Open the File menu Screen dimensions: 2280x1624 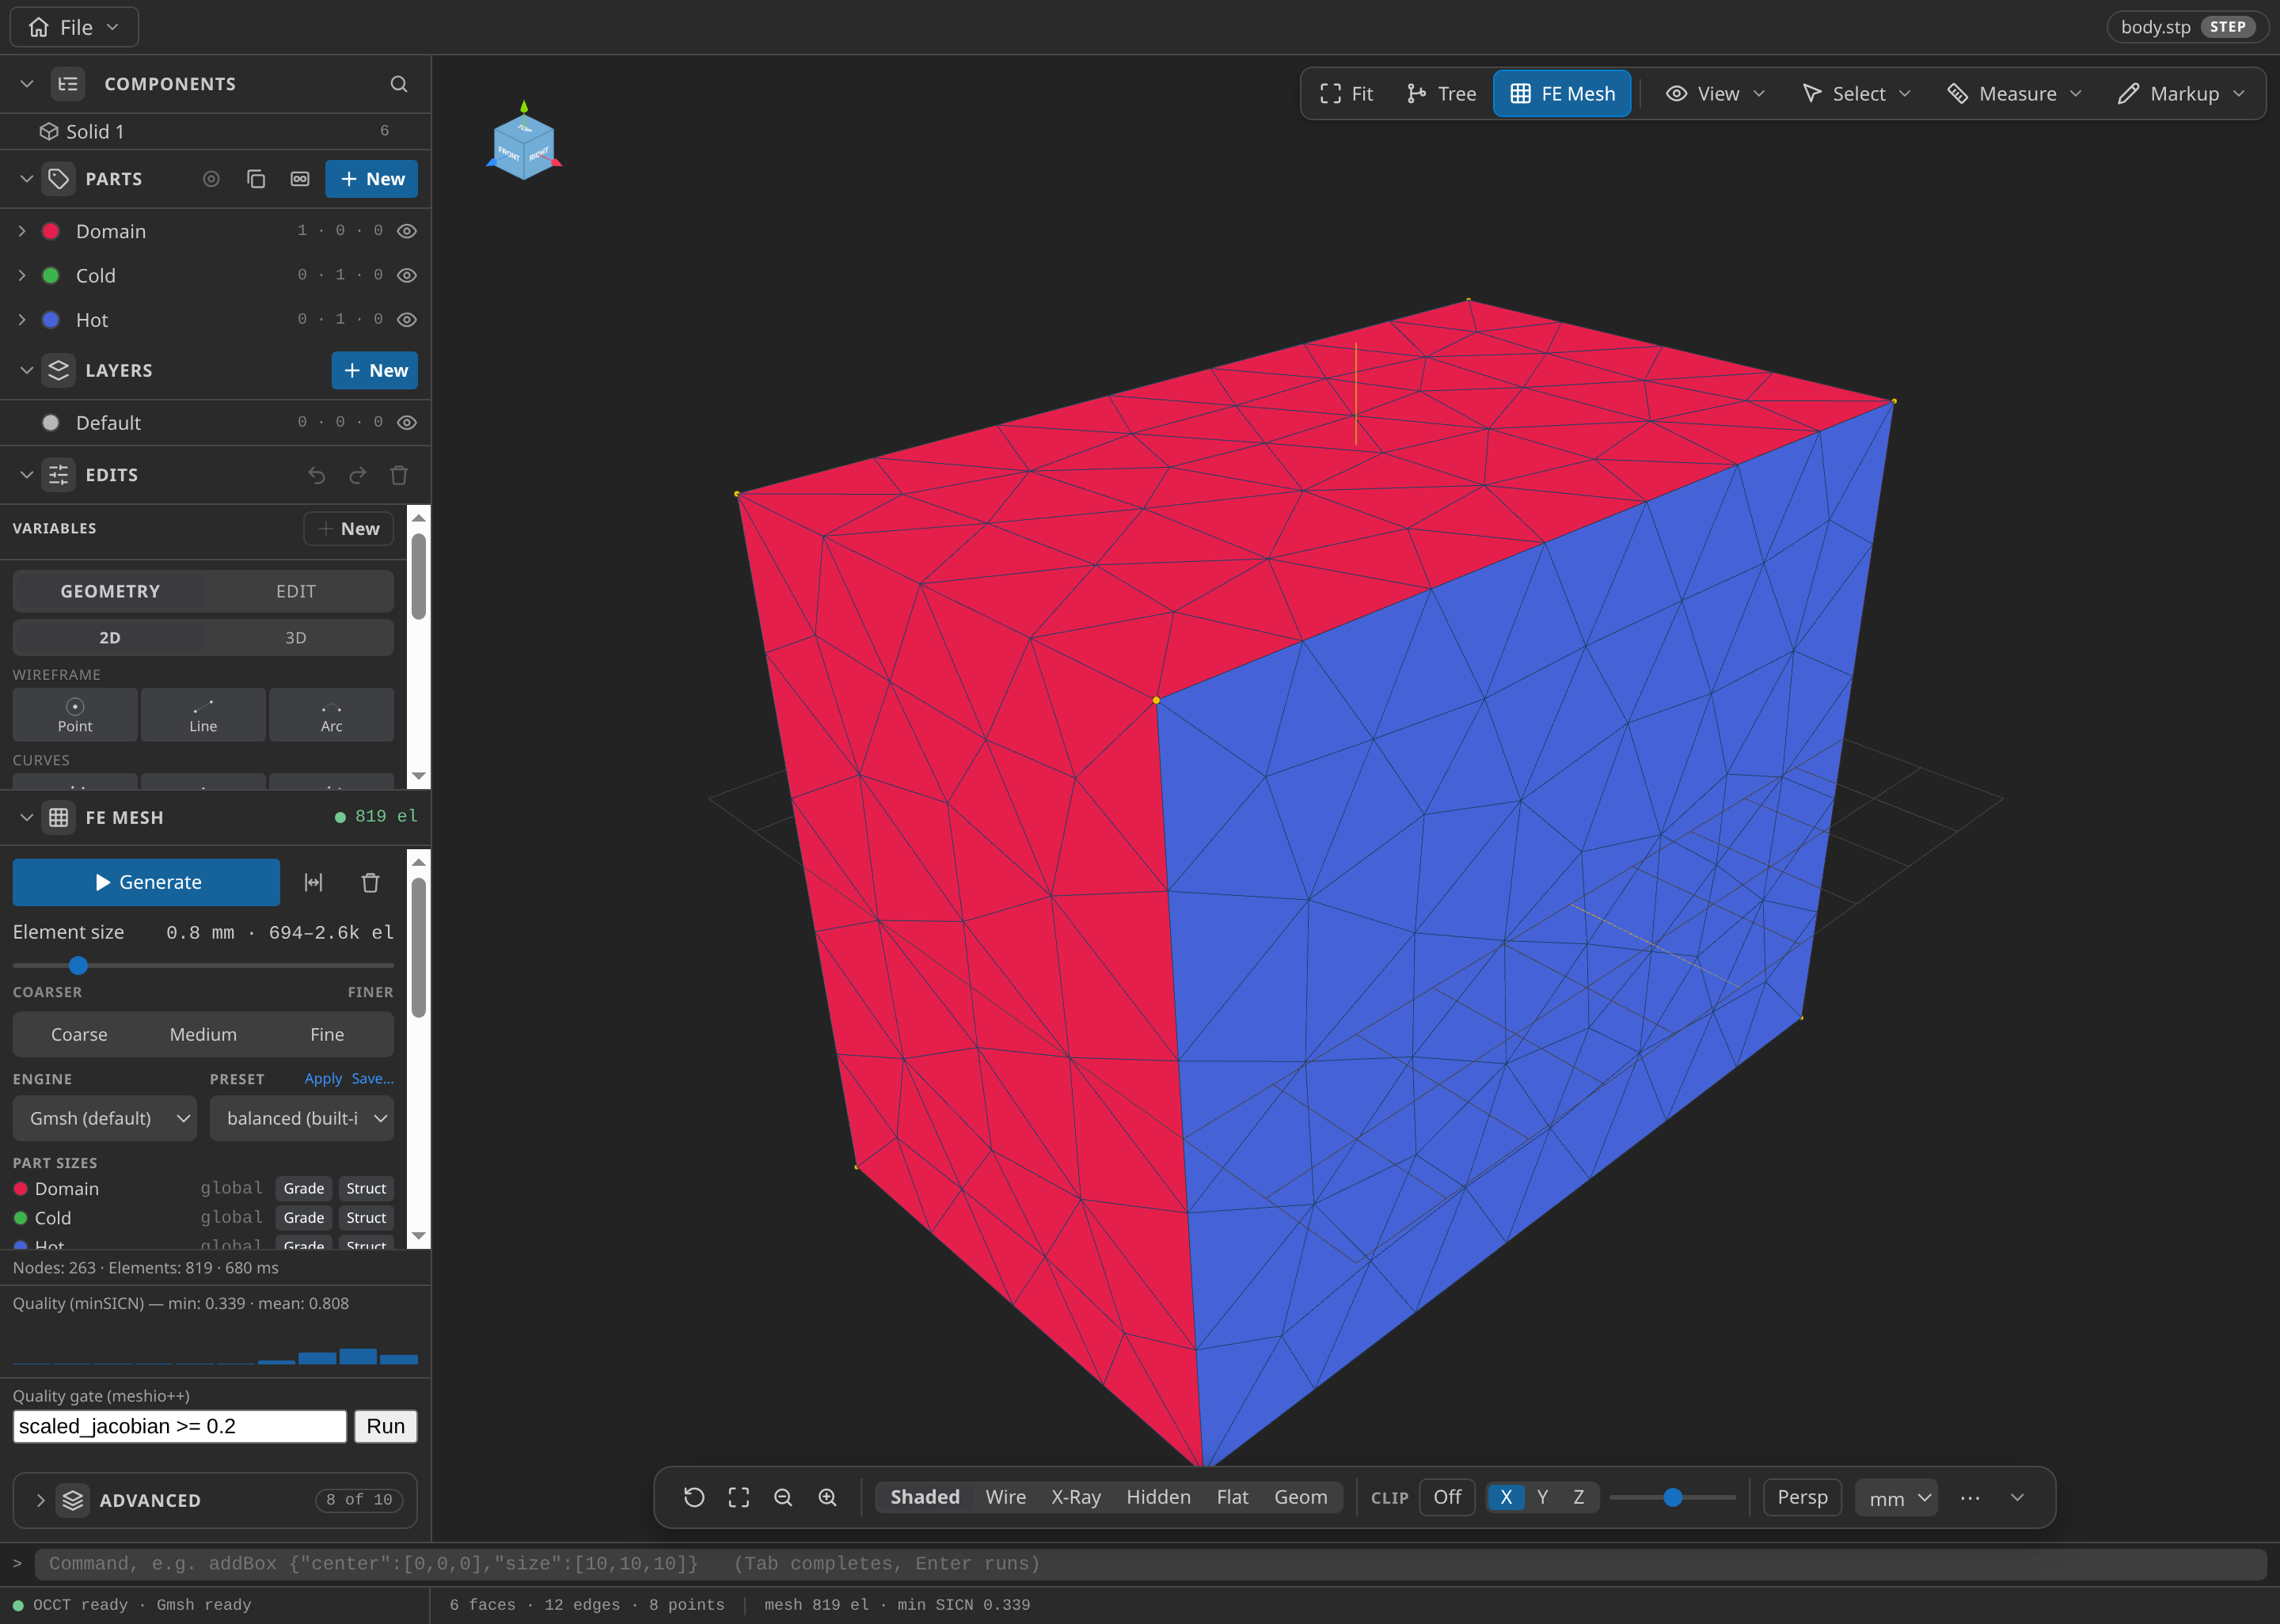(x=74, y=27)
